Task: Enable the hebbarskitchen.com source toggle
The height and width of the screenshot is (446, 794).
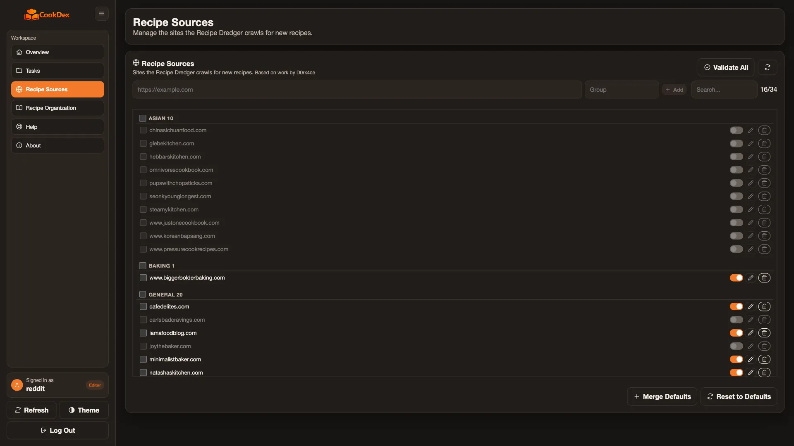Action: pos(736,157)
